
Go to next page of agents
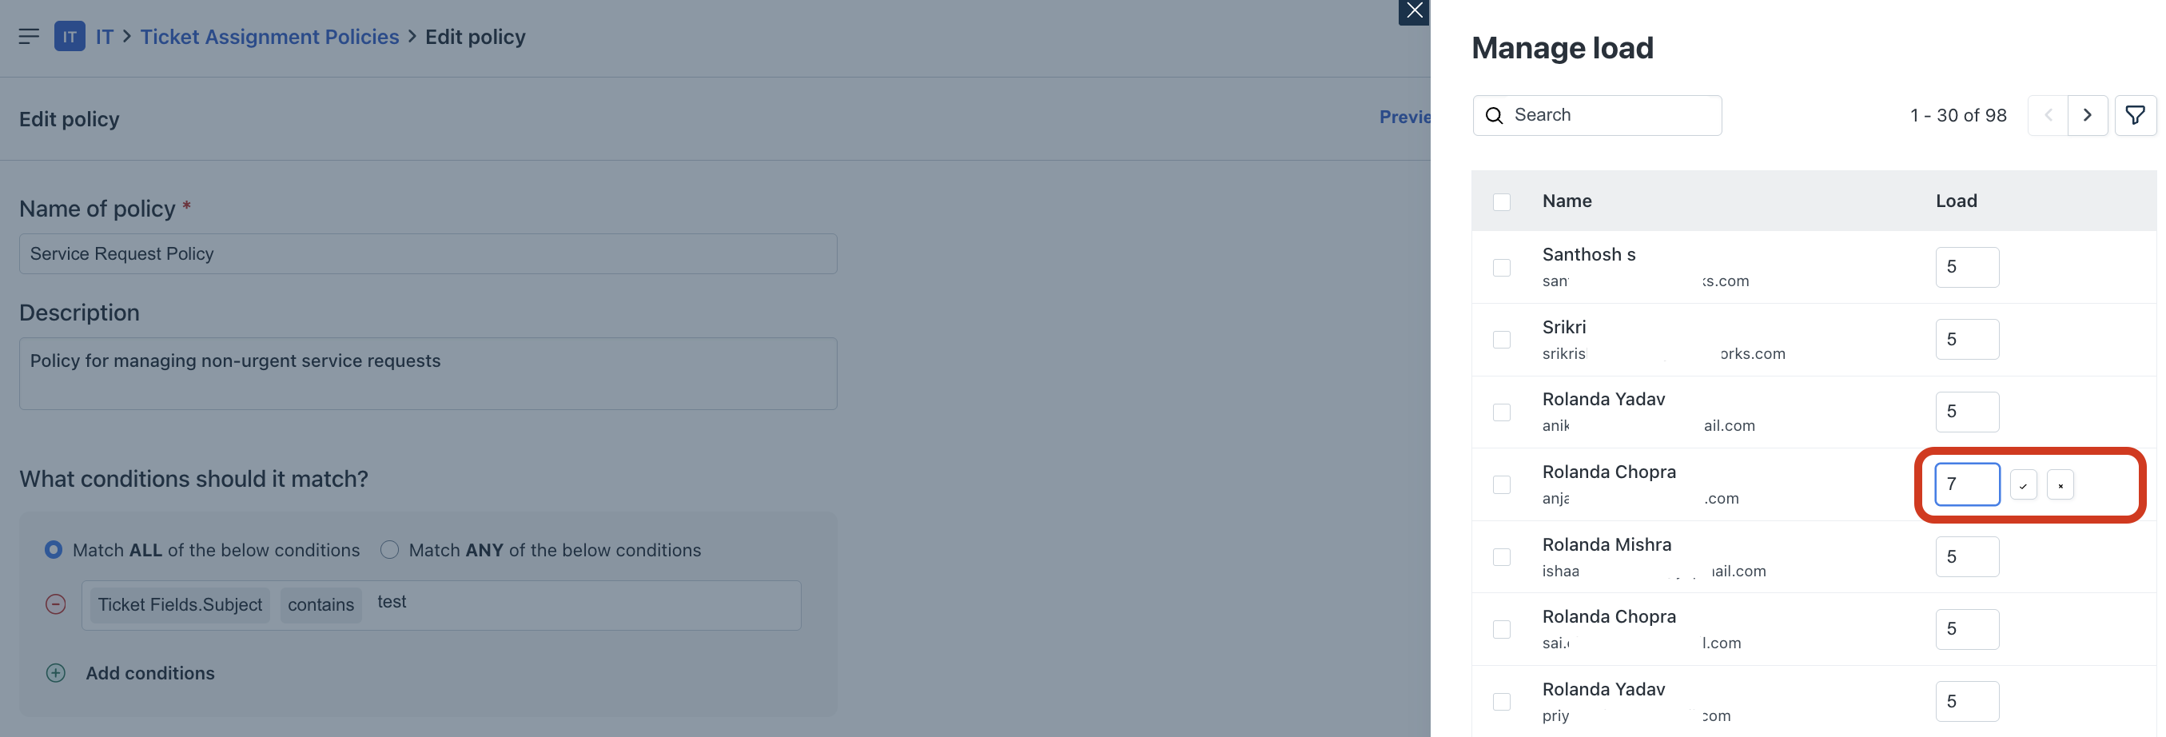coord(2087,115)
